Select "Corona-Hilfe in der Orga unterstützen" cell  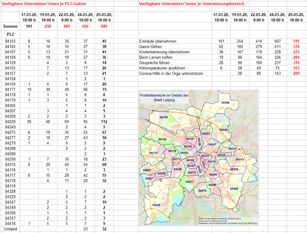point(171,73)
